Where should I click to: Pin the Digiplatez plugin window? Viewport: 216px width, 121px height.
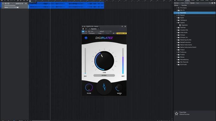[122, 26]
